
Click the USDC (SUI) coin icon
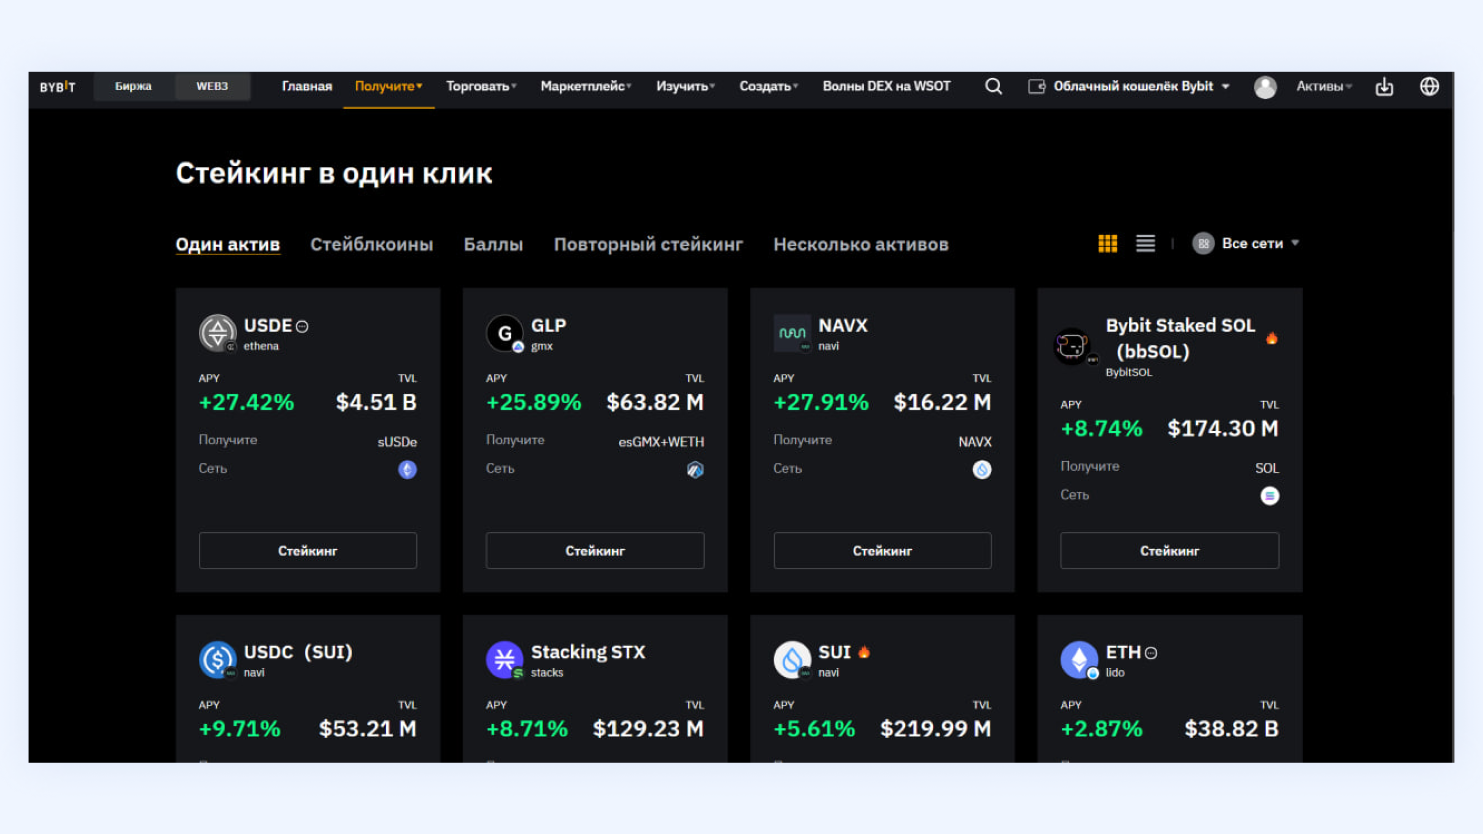pos(218,659)
